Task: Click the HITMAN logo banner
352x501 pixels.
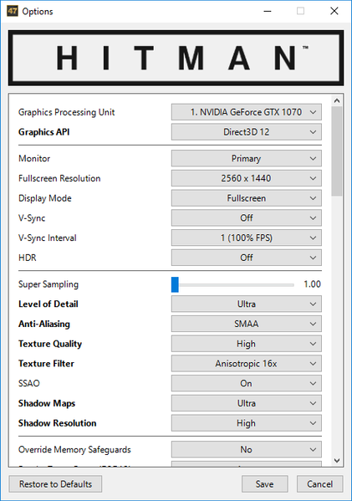Action: (176, 58)
